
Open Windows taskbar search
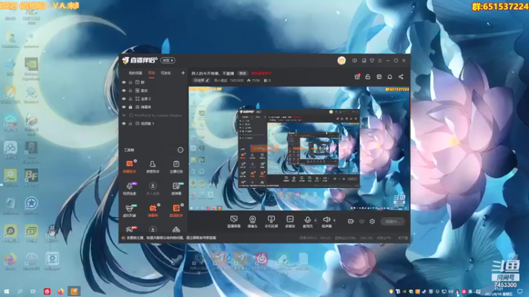coord(20,291)
